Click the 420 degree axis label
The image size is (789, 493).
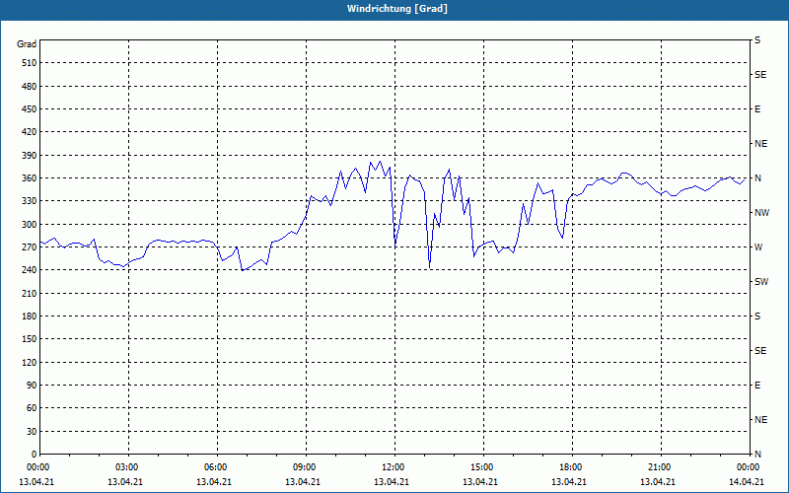click(x=30, y=132)
